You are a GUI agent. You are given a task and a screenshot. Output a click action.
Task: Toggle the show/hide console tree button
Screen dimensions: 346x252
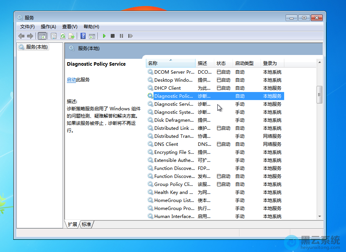point(42,36)
